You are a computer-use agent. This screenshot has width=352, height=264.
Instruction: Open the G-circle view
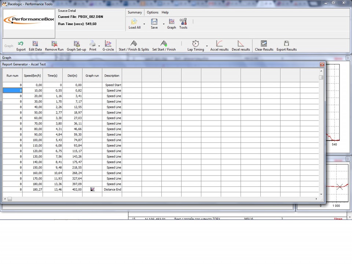pyautogui.click(x=108, y=44)
